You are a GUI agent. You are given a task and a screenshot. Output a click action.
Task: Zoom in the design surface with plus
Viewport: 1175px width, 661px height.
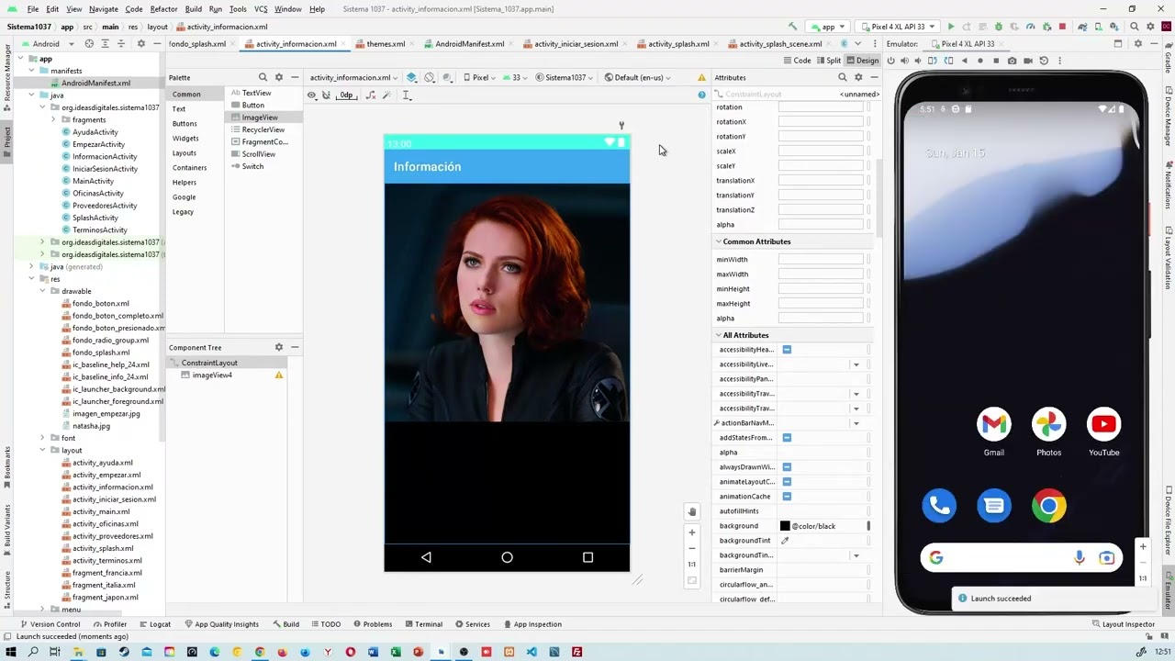(x=692, y=532)
